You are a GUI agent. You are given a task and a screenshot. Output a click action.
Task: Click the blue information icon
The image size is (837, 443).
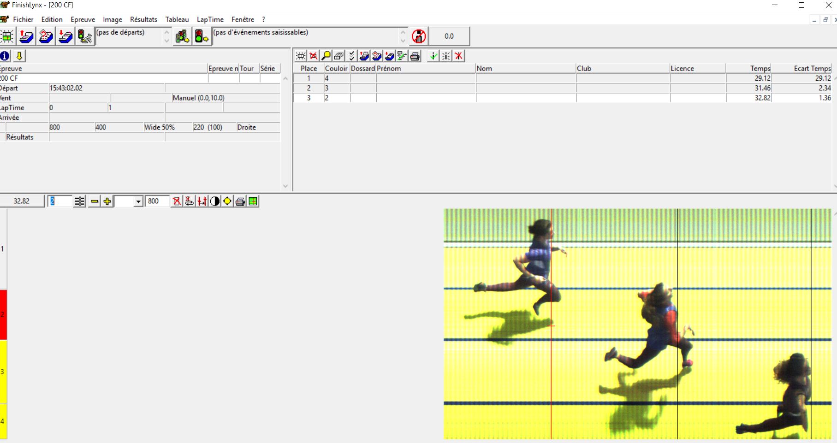pos(5,56)
